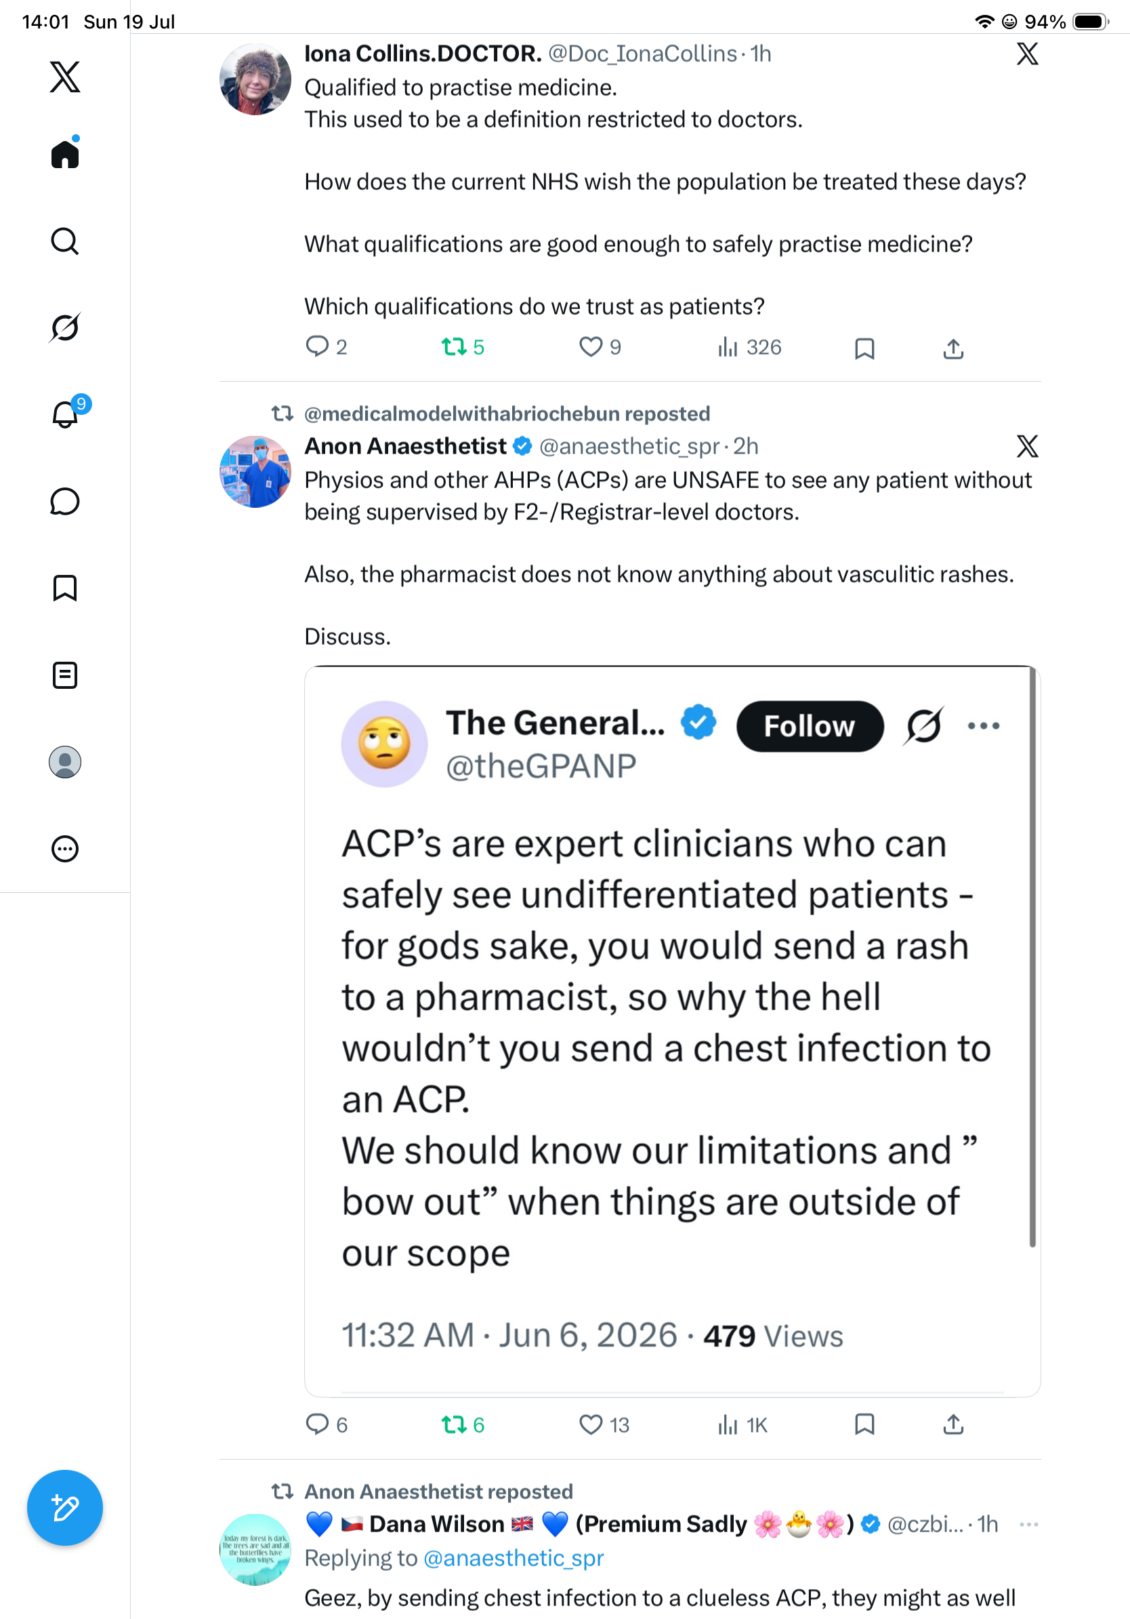Open Bookmarks in the sidebar

pyautogui.click(x=65, y=588)
